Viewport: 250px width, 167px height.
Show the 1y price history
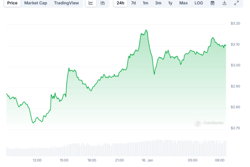point(170,3)
